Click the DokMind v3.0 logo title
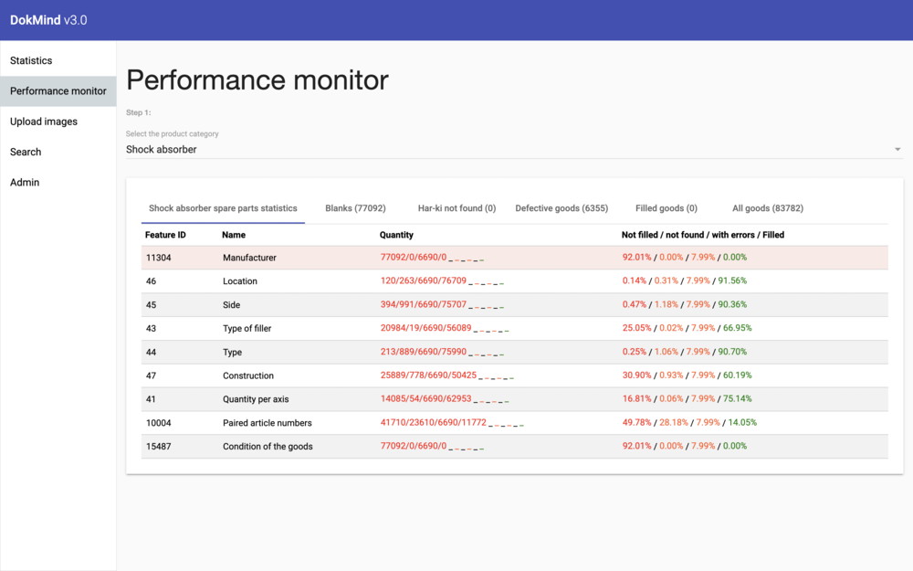The image size is (913, 571). 48,20
